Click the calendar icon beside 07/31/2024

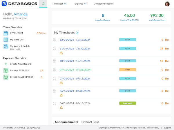6,33
